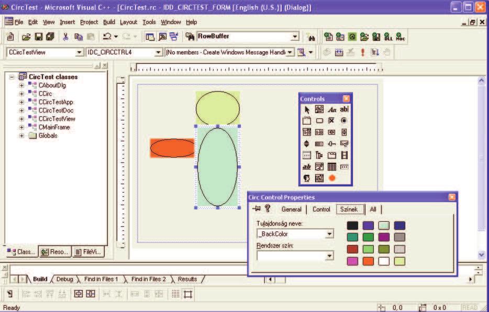
Task: Choose the Edit Box (ab|) control
Action: coord(344,110)
